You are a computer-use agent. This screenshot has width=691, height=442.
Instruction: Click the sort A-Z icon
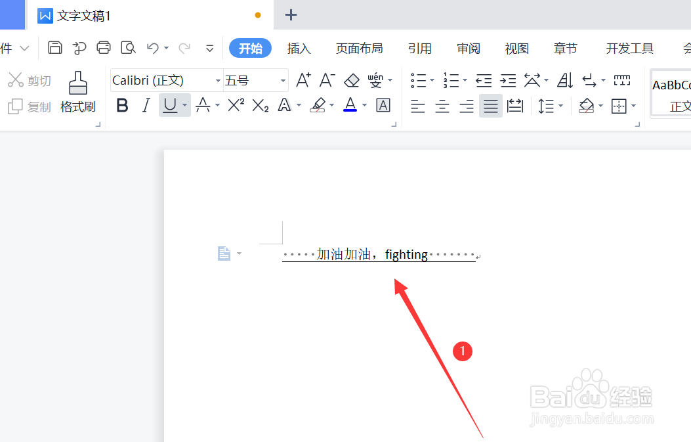click(x=565, y=80)
